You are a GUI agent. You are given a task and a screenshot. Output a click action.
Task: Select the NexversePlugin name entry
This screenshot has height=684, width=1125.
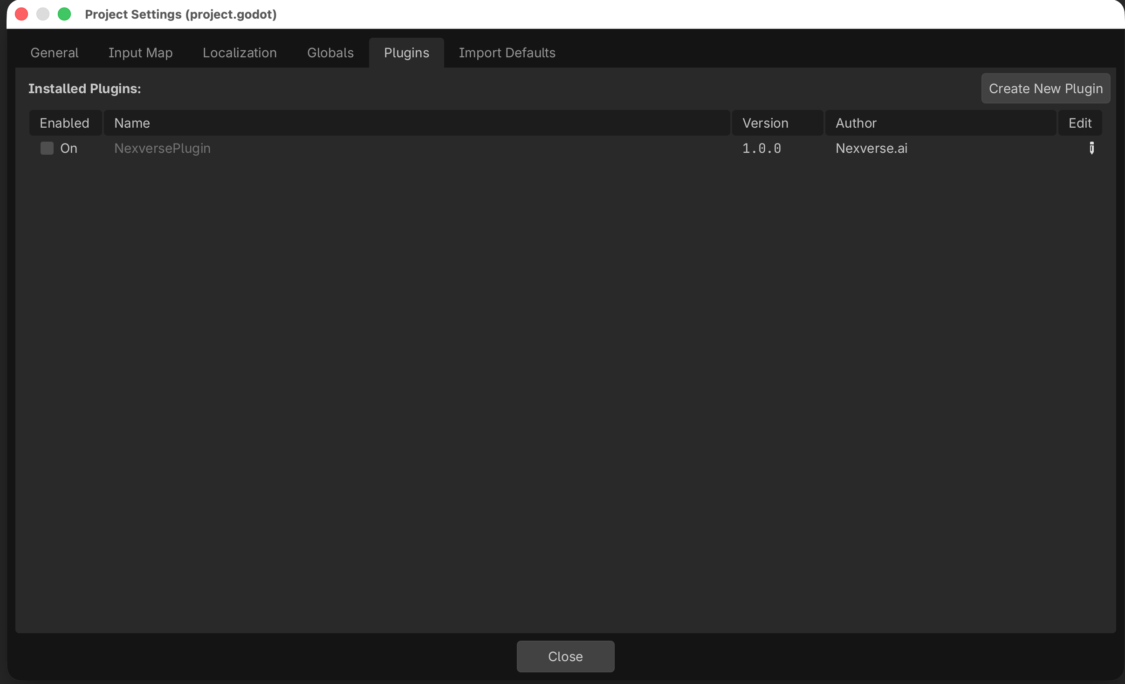[x=162, y=148]
